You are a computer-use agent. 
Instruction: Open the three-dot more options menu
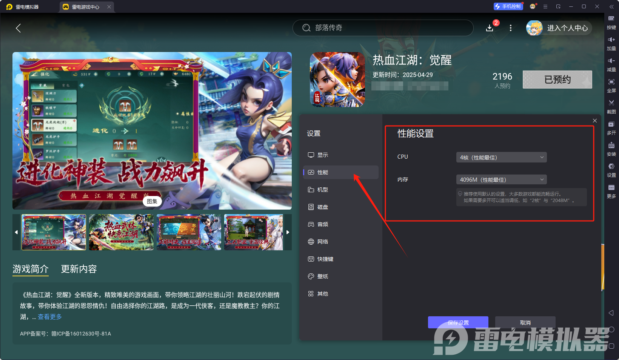point(511,28)
